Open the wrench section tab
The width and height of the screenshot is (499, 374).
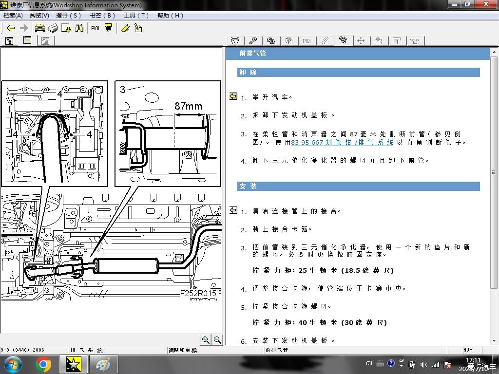point(253,41)
